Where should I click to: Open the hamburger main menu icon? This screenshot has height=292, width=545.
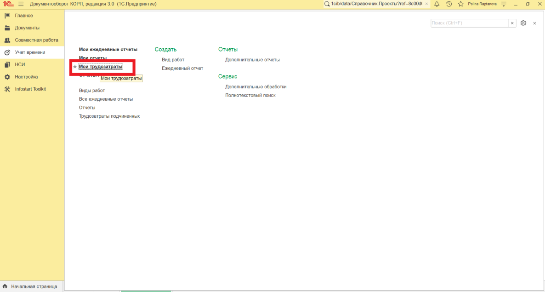(21, 4)
